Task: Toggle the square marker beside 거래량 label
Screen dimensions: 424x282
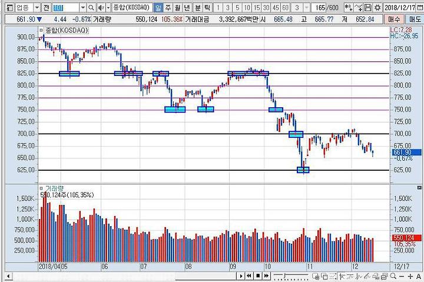Action: 41,188
